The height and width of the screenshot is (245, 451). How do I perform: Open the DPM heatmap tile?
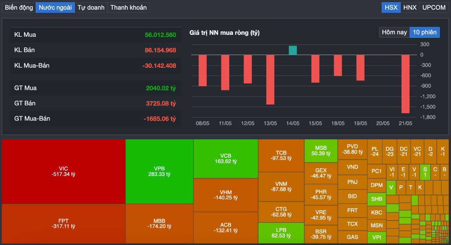(x=377, y=185)
